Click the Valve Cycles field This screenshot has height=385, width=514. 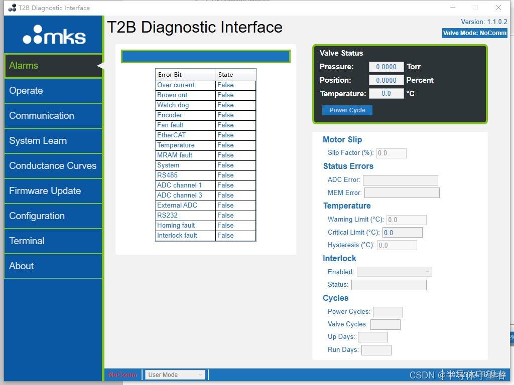tap(385, 324)
